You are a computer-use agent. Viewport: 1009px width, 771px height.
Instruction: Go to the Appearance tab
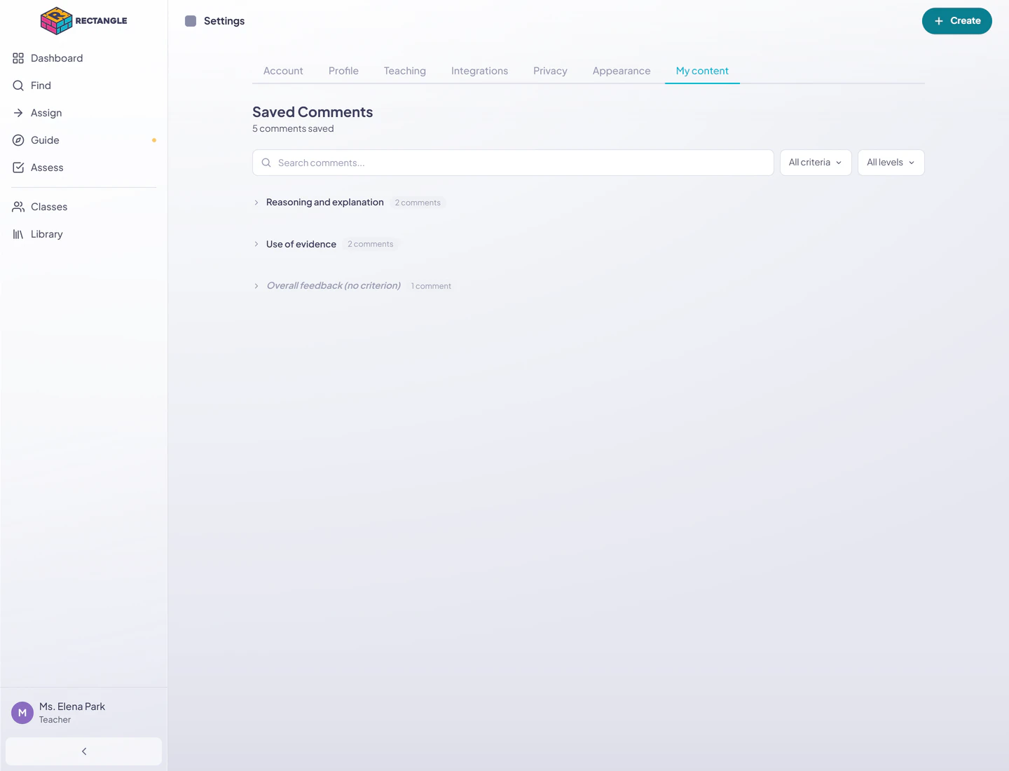622,71
